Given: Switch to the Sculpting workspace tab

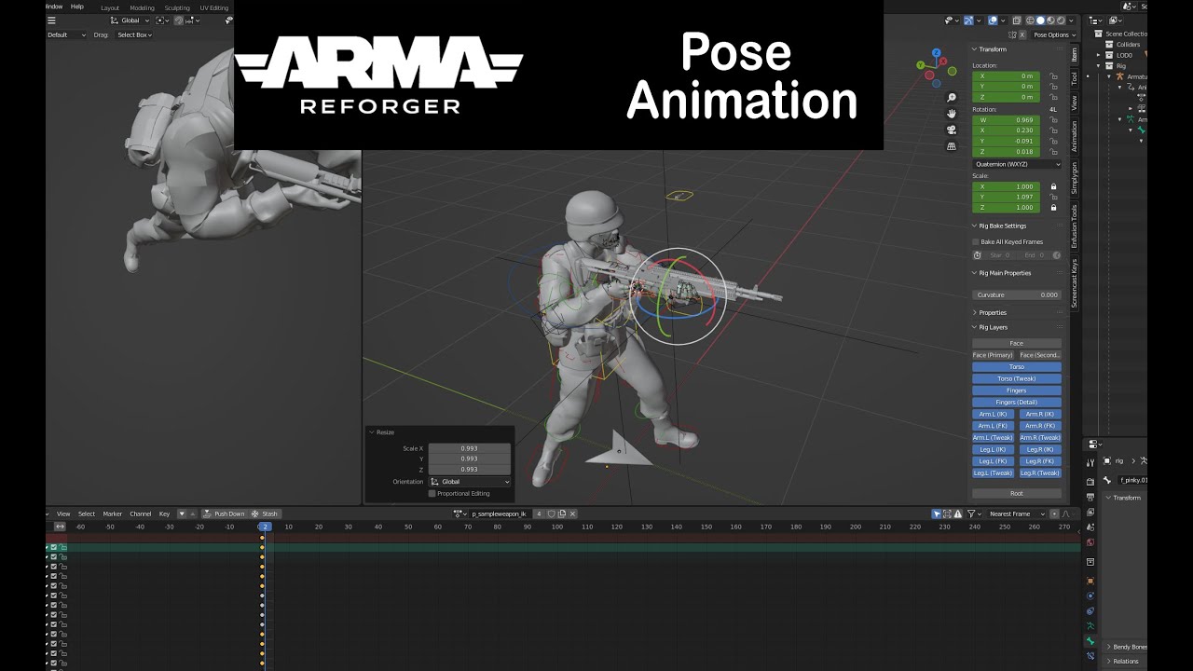Looking at the screenshot, I should 177,7.
